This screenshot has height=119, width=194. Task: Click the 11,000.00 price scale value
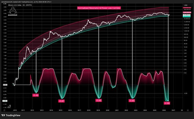pos(187,22)
